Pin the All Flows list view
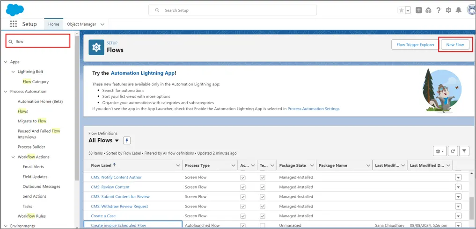 [127, 141]
